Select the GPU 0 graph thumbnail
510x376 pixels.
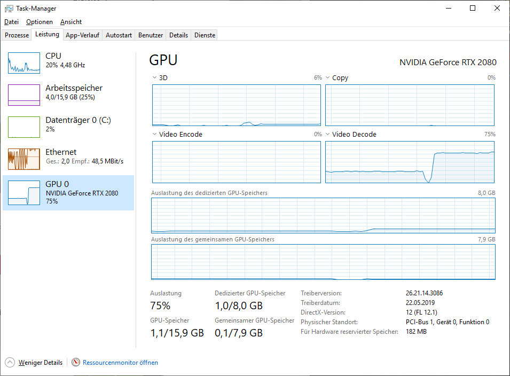click(24, 192)
